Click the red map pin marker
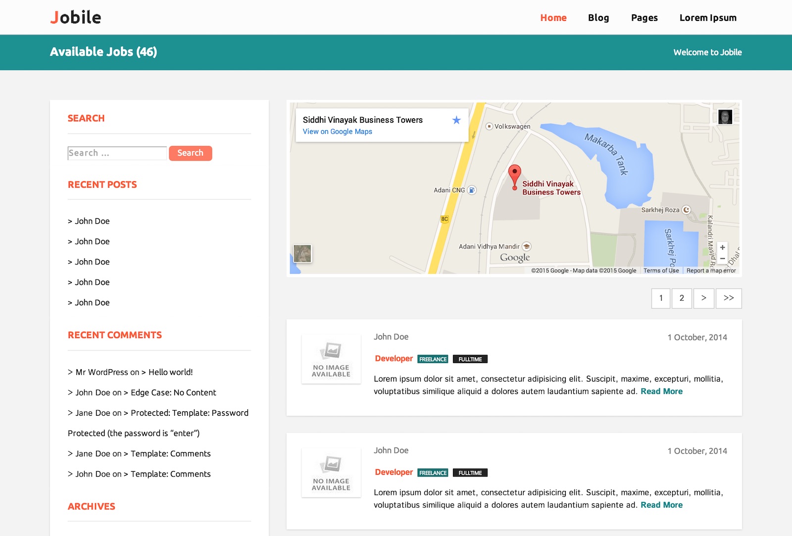The height and width of the screenshot is (536, 792). coord(515,175)
